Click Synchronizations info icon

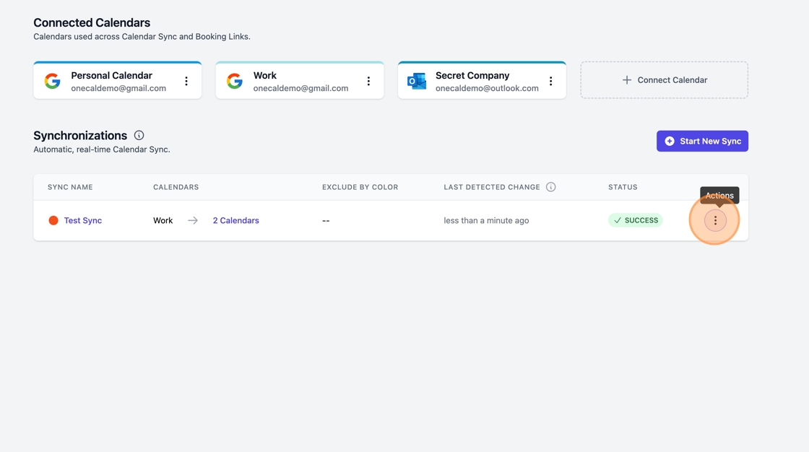(x=139, y=136)
